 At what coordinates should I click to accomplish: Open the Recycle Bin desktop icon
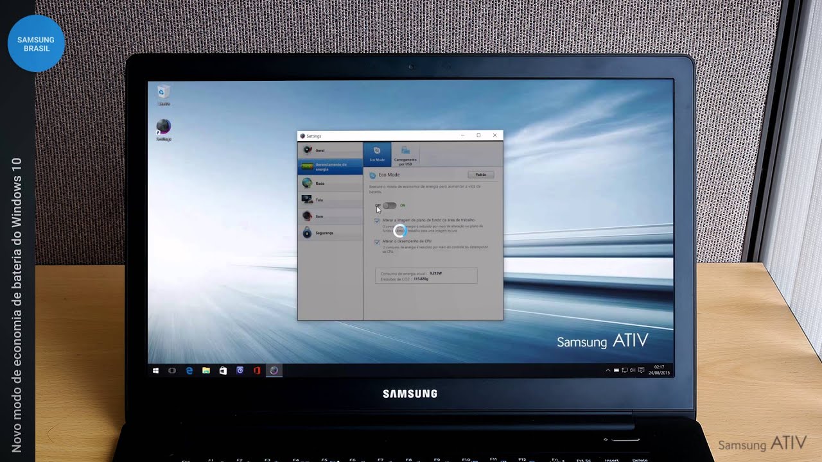164,95
